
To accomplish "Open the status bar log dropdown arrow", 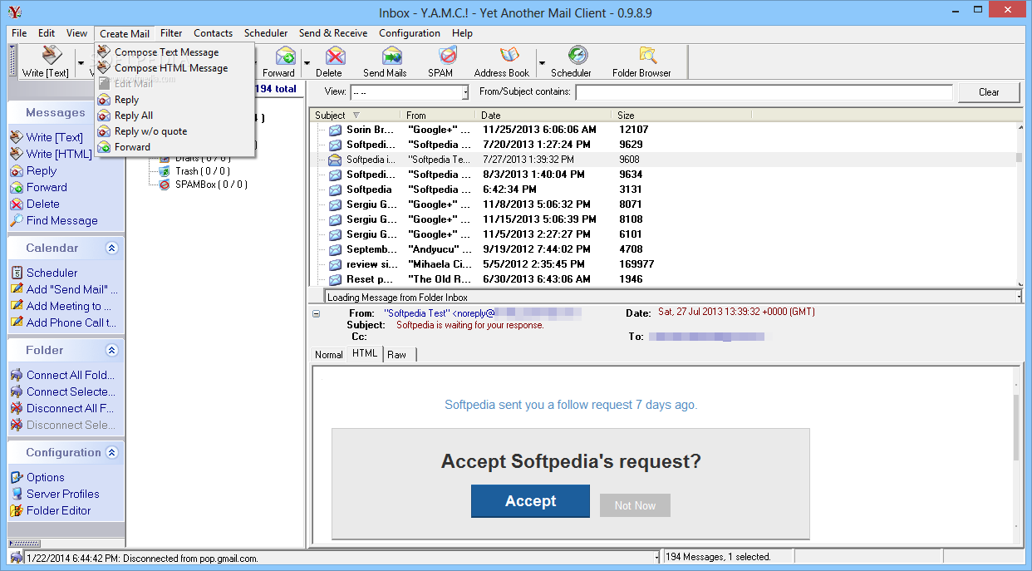I will point(656,557).
